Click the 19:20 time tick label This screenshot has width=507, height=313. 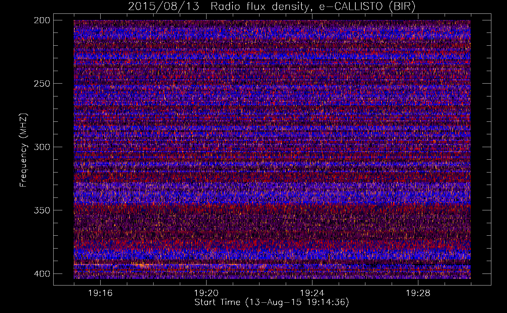[x=206, y=293]
